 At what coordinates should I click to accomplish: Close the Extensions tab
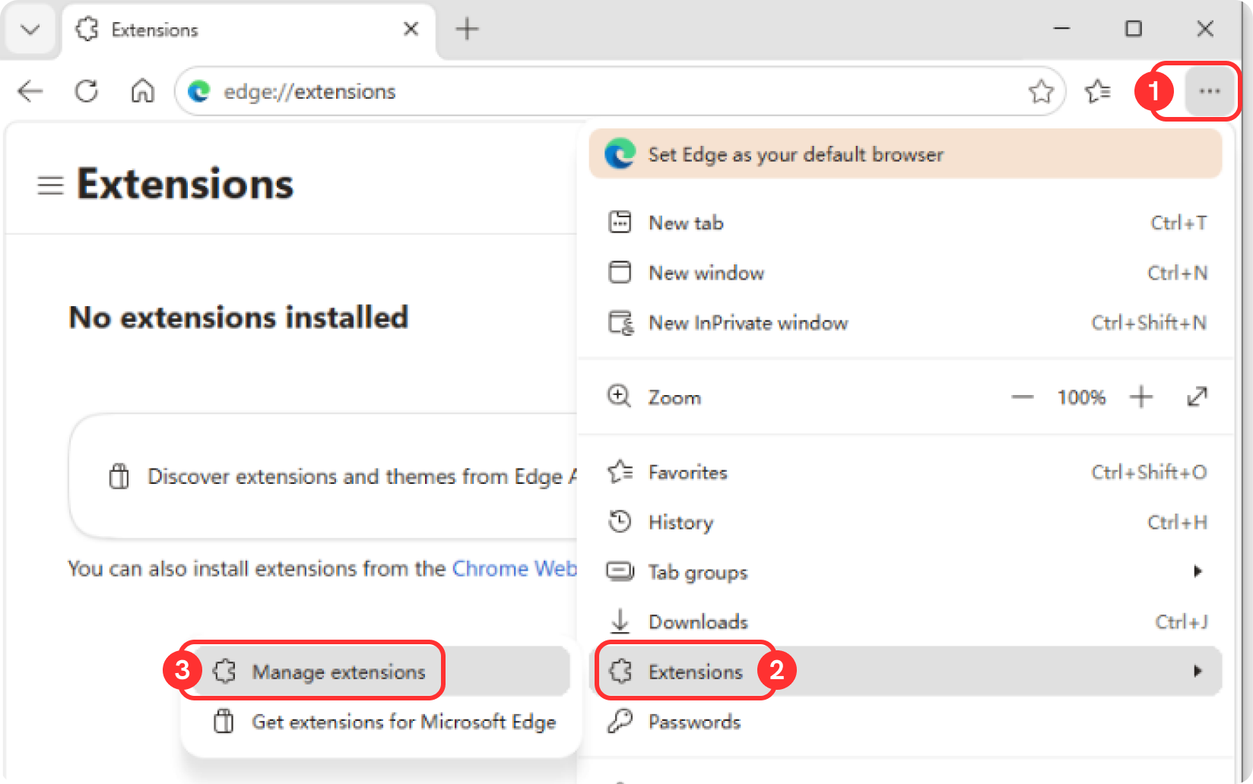coord(411,29)
